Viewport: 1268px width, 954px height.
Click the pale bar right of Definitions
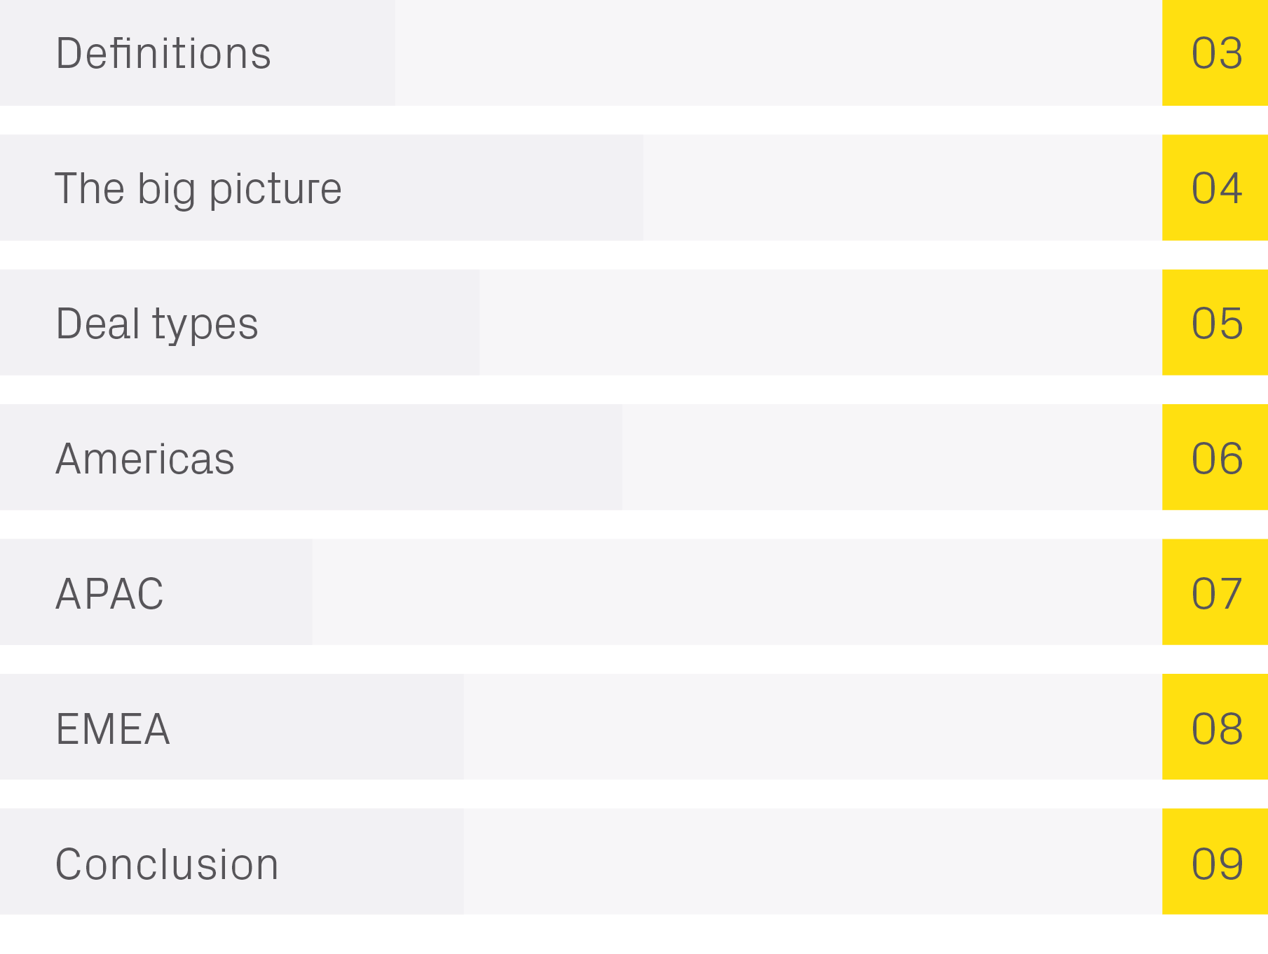(x=778, y=53)
